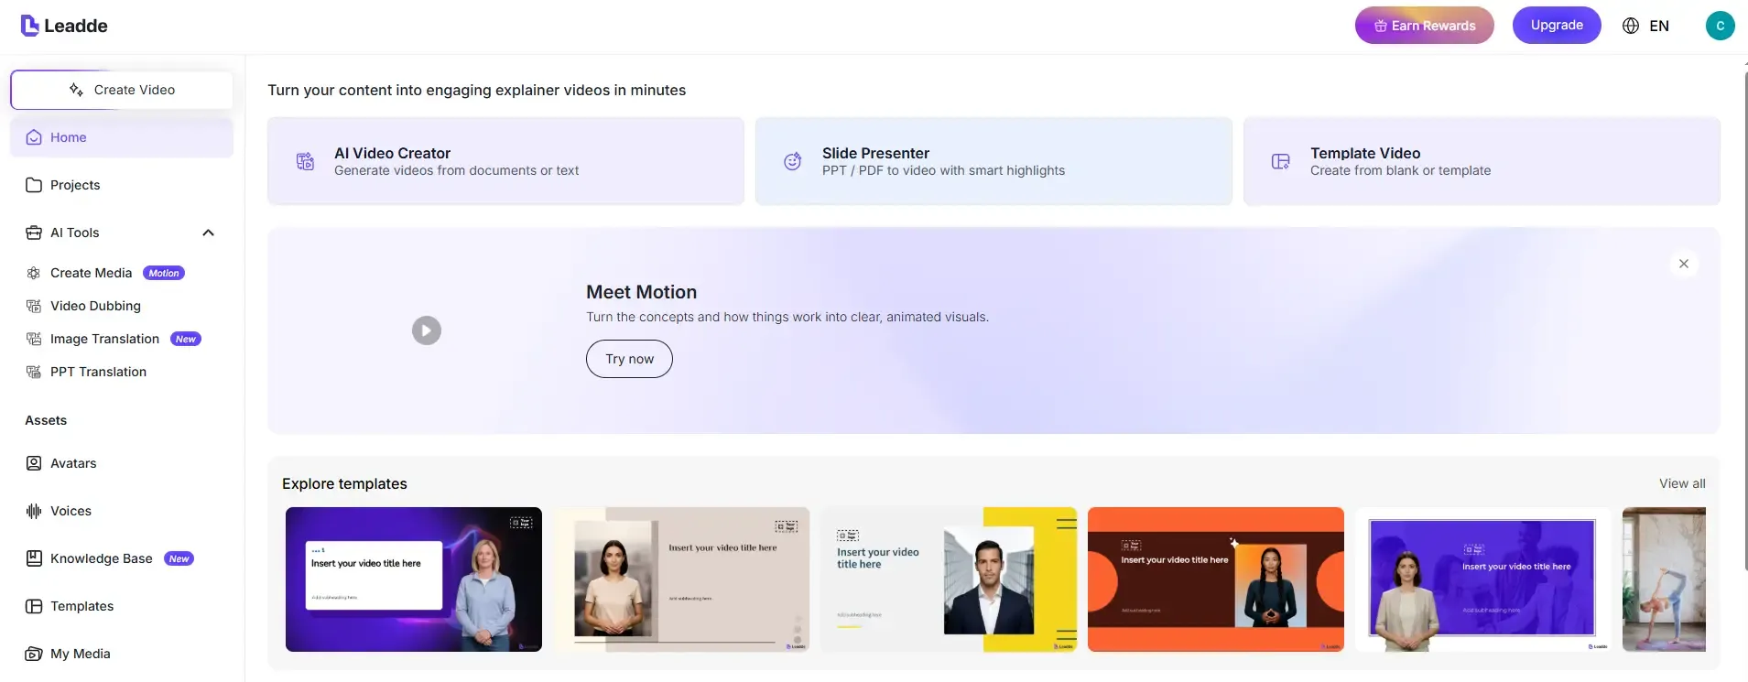The height and width of the screenshot is (682, 1748).
Task: Click the Leadde logo icon
Action: tap(29, 26)
